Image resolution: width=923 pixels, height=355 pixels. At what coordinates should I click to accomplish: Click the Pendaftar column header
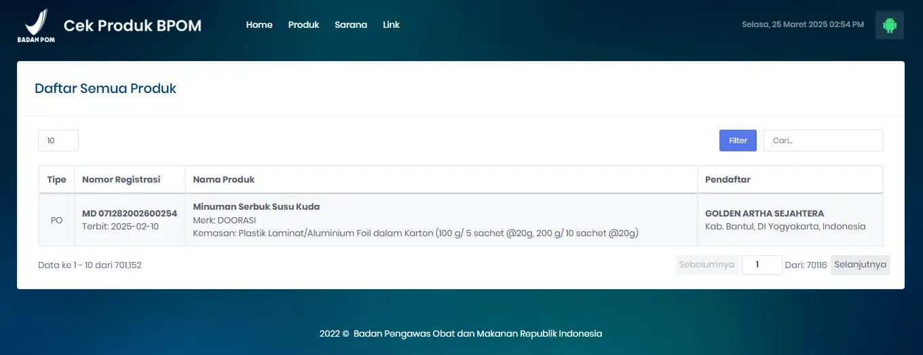(x=728, y=180)
